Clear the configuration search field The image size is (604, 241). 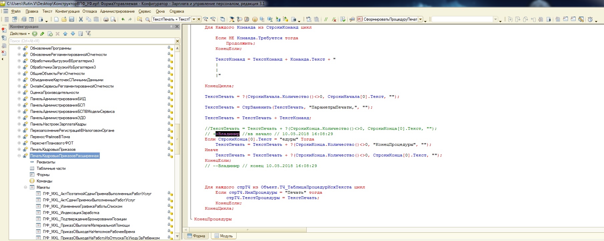pos(178,41)
